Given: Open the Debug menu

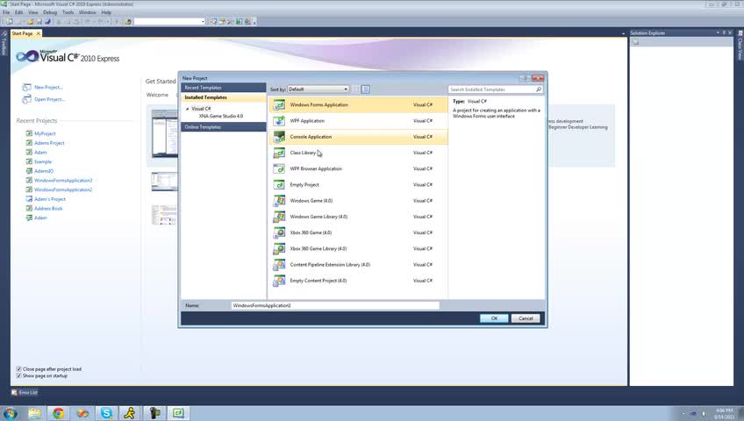Looking at the screenshot, I should click(x=50, y=12).
